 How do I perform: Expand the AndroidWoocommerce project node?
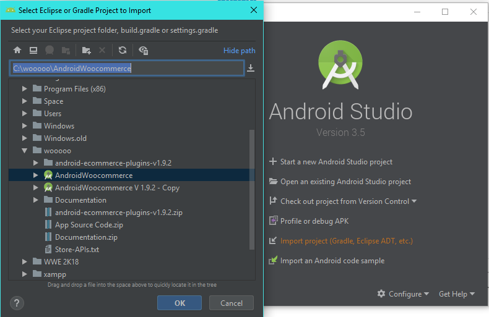[x=35, y=175]
